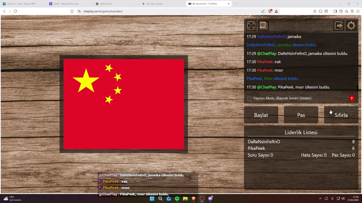The height and width of the screenshot is (203, 362).
Task: Open the weather widget 14°C
Action: coord(12,198)
